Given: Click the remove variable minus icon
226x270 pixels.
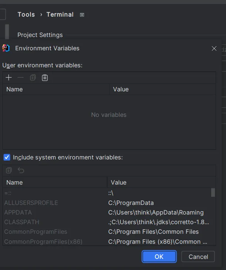Looking at the screenshot, I should point(21,78).
